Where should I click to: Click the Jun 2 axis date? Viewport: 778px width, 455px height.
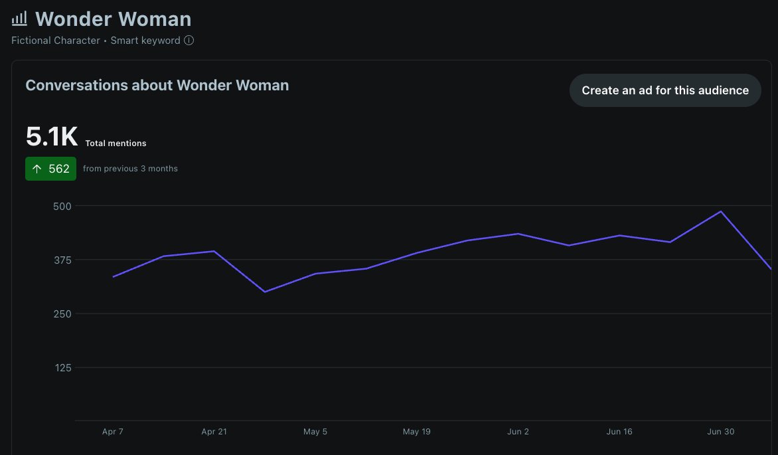click(518, 432)
